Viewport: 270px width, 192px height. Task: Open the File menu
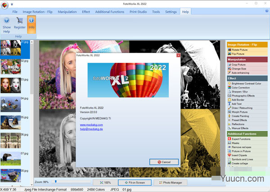tap(15, 12)
